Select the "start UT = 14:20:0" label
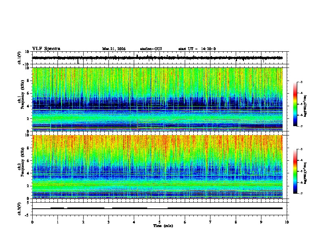Viewport: 323px width, 249px height. (197, 49)
